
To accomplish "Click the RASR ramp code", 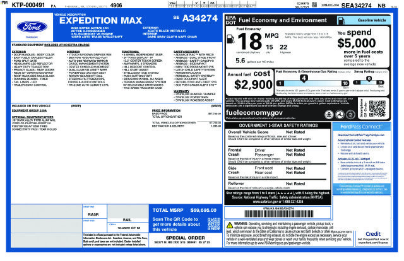I will tap(93, 214).
